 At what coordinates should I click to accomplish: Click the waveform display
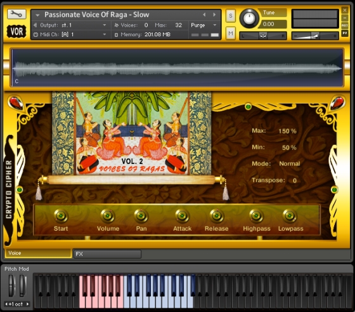177,67
